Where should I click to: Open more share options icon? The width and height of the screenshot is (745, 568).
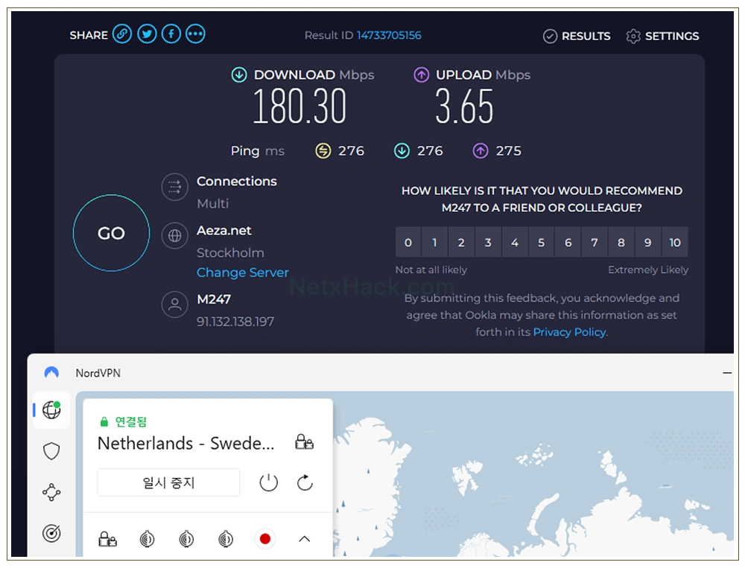(195, 34)
